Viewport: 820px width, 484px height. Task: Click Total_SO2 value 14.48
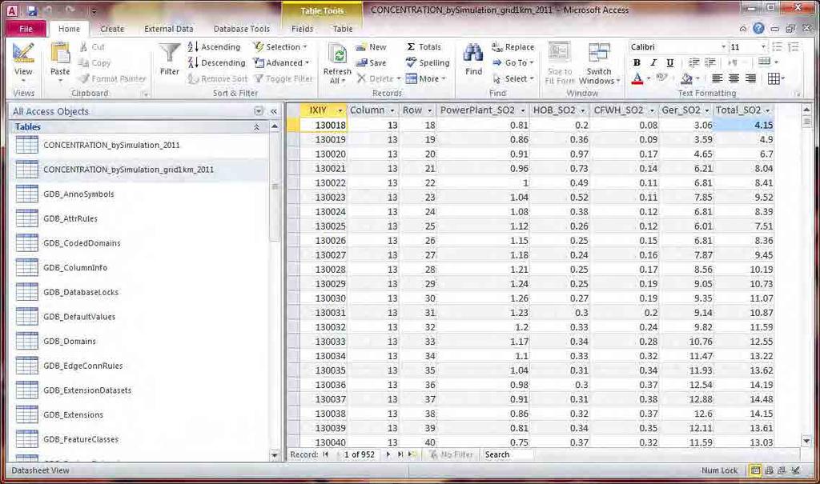click(745, 399)
